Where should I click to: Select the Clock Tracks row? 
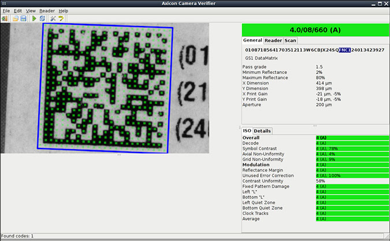pyautogui.click(x=315, y=213)
